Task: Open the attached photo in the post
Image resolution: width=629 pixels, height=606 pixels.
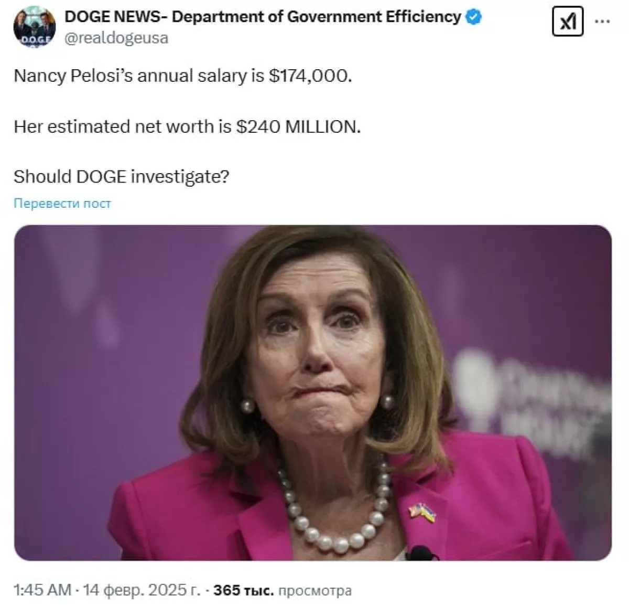Action: coord(313,393)
